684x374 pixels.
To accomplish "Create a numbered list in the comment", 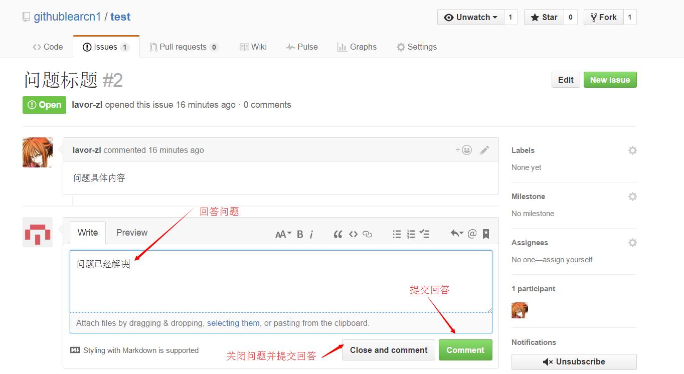I will (411, 234).
